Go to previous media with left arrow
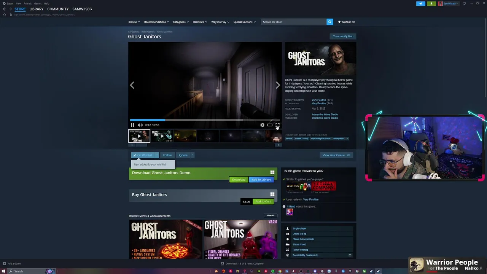Image resolution: width=487 pixels, height=274 pixels. pyautogui.click(x=132, y=85)
